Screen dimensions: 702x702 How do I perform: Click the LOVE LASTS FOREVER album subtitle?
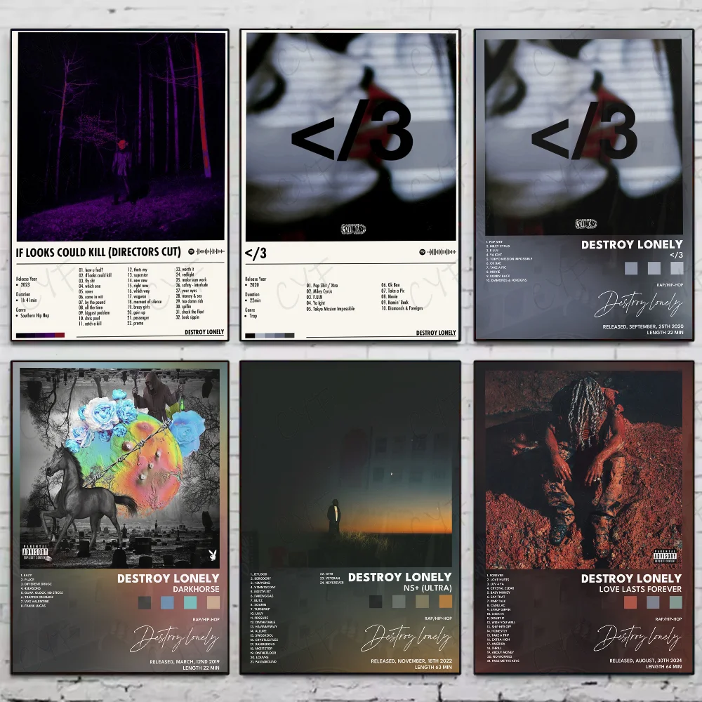[641, 589]
